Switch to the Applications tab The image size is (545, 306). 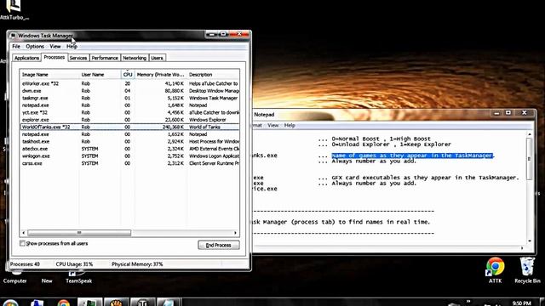26,58
